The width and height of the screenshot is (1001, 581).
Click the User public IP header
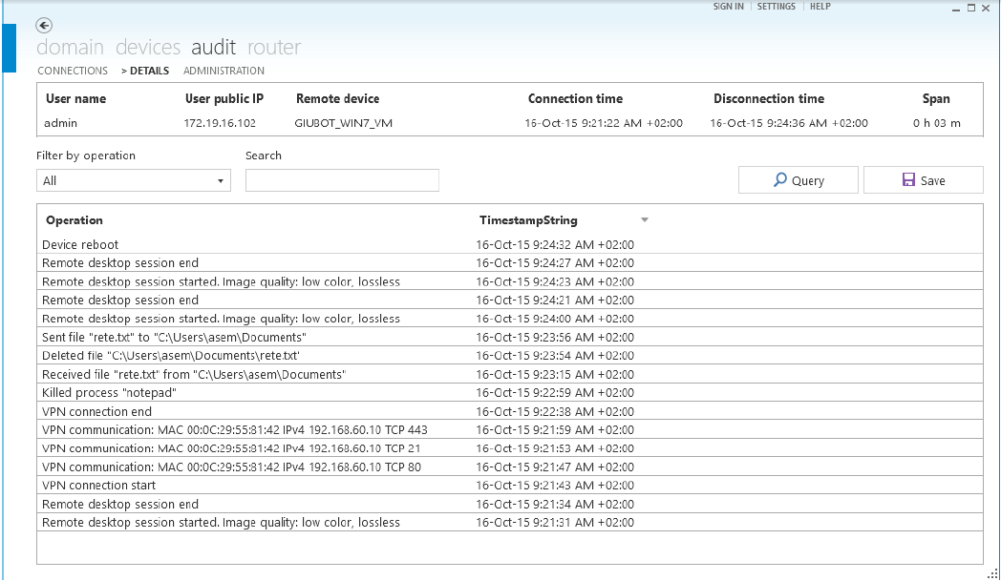pyautogui.click(x=224, y=99)
